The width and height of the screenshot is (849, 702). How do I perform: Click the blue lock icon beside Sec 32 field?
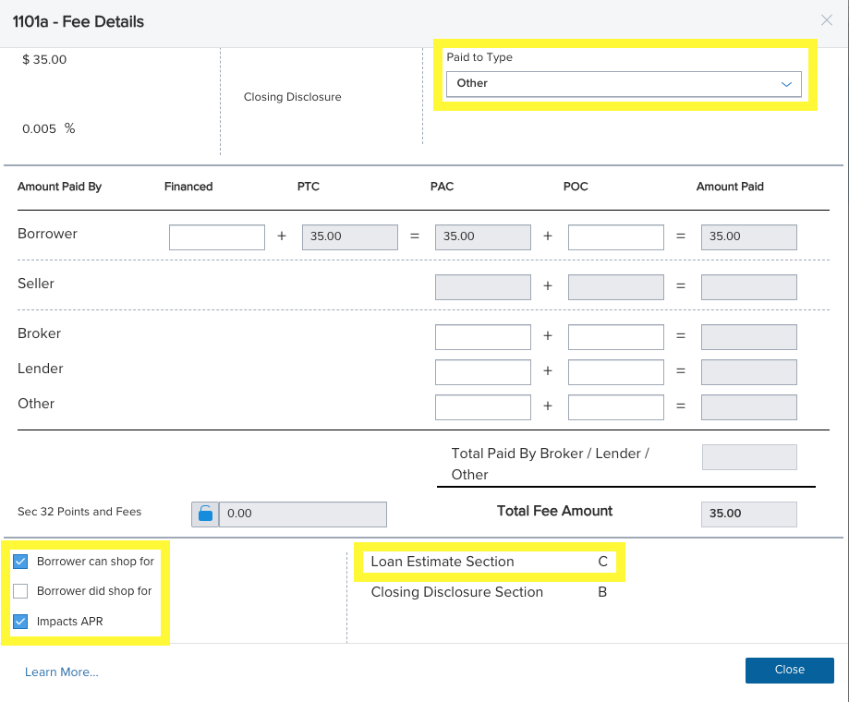[205, 514]
